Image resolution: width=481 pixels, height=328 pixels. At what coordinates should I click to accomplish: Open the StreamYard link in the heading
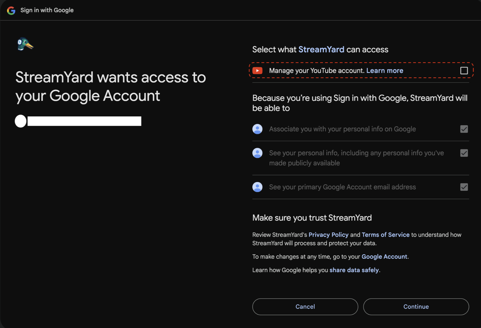(321, 49)
